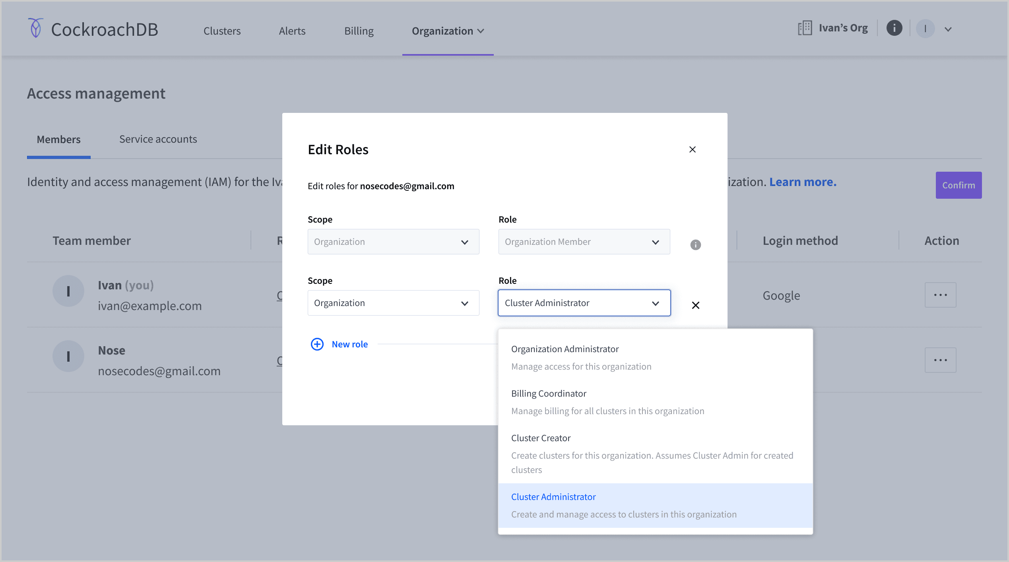Click the ivan@example.com email text
Screen dimensions: 1009x562
150,306
